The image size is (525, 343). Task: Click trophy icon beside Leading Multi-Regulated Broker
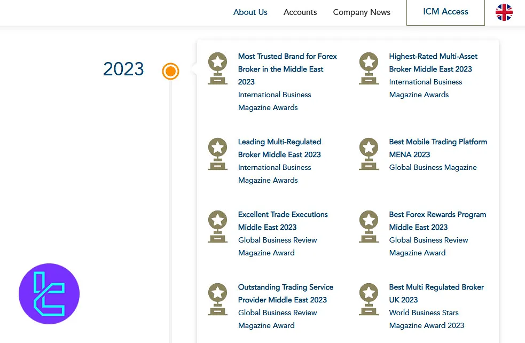pyautogui.click(x=217, y=154)
